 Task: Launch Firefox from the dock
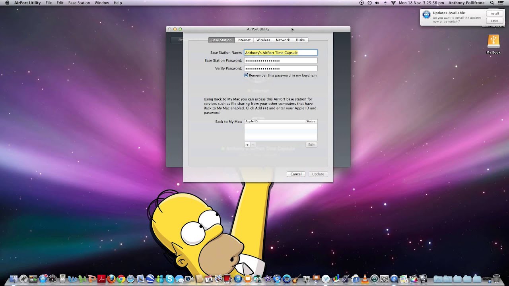pyautogui.click(x=111, y=279)
